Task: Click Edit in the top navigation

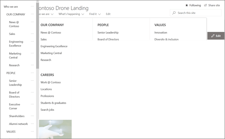Action: pyautogui.click(x=108, y=14)
